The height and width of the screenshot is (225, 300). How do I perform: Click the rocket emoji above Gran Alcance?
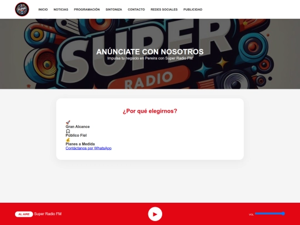pos(68,122)
